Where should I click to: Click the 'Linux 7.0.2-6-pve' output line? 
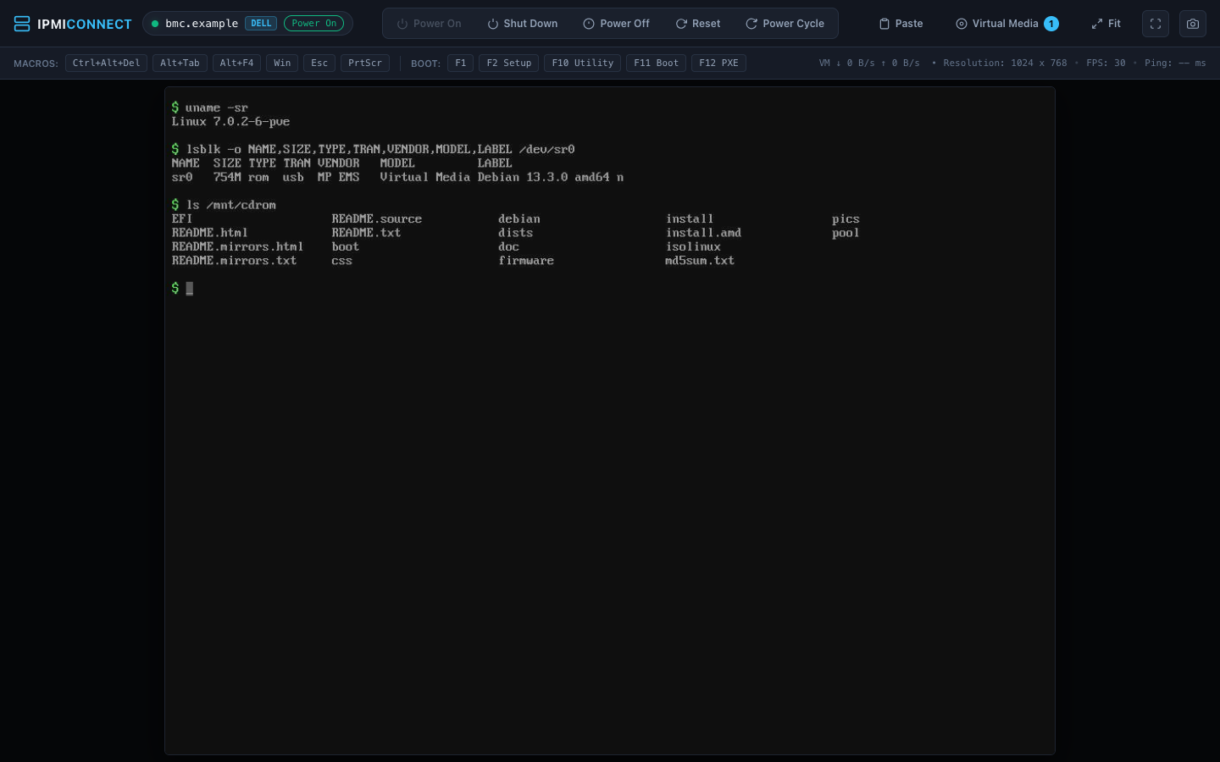click(x=230, y=122)
